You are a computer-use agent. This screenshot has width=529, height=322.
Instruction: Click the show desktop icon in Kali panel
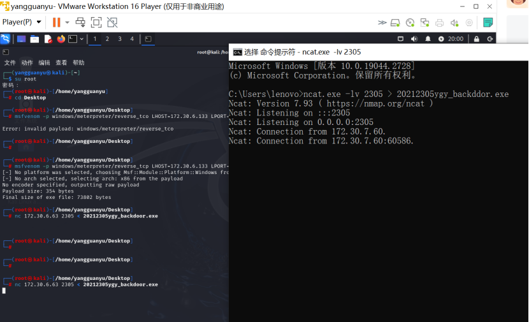coord(21,39)
